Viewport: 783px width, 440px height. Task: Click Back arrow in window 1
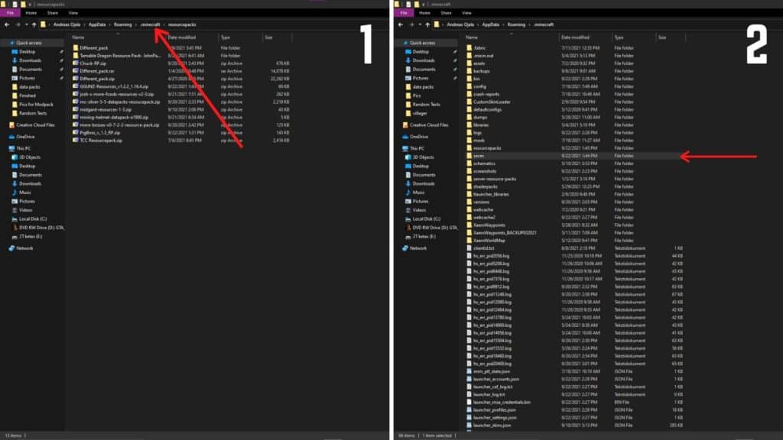[x=7, y=24]
